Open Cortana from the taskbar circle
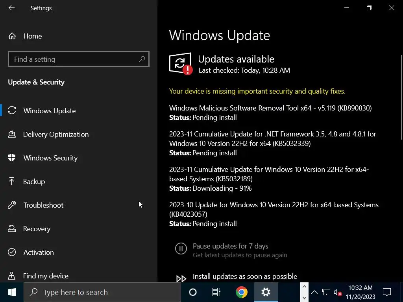This screenshot has height=302, width=403. tap(193, 292)
